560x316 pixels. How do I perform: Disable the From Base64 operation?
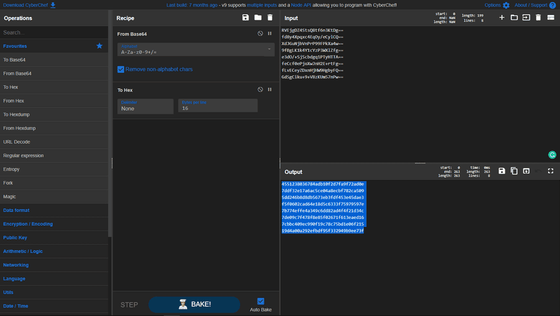click(x=260, y=34)
